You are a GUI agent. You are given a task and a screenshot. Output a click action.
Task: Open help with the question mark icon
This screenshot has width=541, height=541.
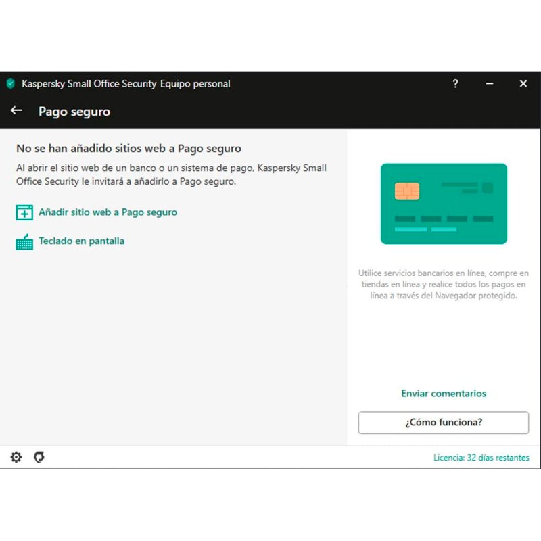(455, 83)
